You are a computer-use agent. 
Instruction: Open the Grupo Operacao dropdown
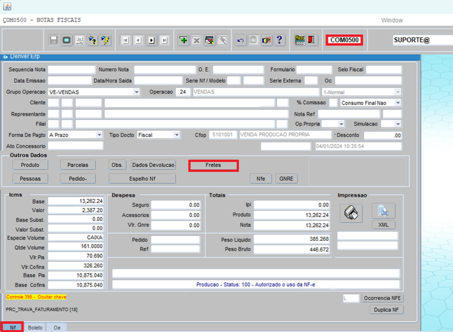pos(136,92)
